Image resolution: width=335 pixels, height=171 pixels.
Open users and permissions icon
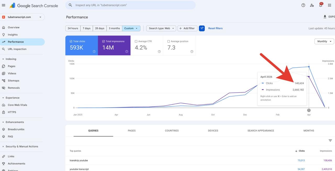click(x=312, y=5)
